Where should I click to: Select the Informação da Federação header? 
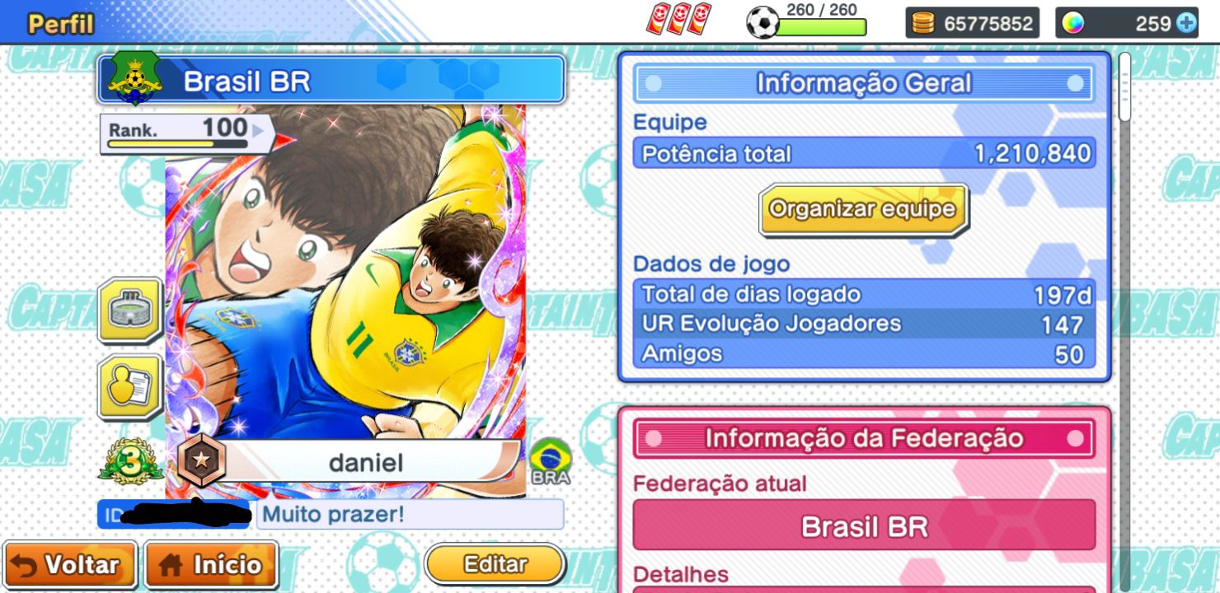864,438
